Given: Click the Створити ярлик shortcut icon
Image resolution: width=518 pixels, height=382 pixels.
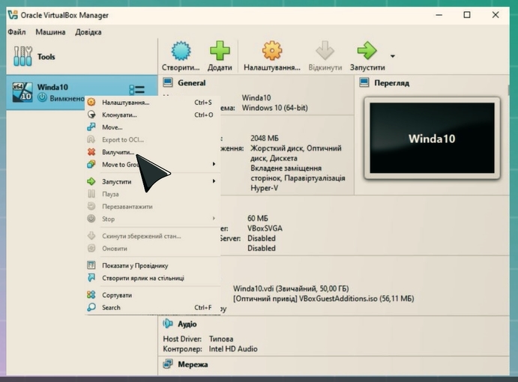Looking at the screenshot, I should click(x=91, y=278).
